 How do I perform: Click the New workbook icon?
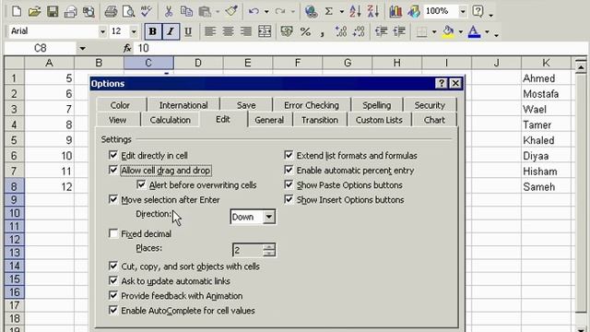pos(17,12)
